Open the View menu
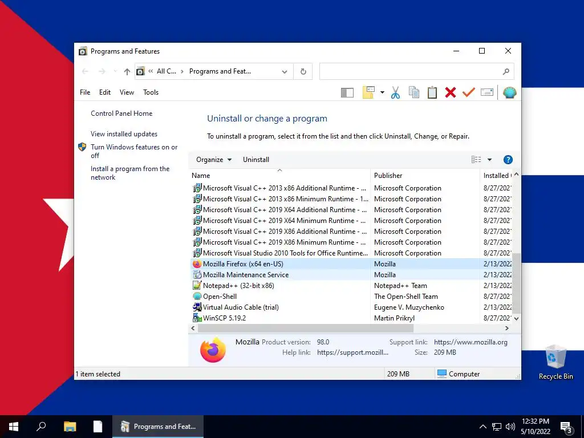584x438 pixels. tap(127, 92)
